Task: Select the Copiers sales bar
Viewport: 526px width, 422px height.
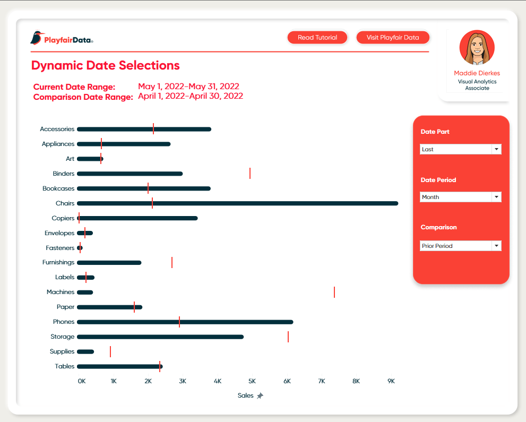Action: [137, 218]
